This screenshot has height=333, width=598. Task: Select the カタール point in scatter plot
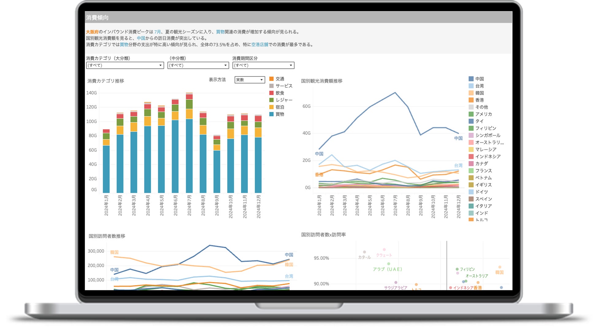[364, 252]
